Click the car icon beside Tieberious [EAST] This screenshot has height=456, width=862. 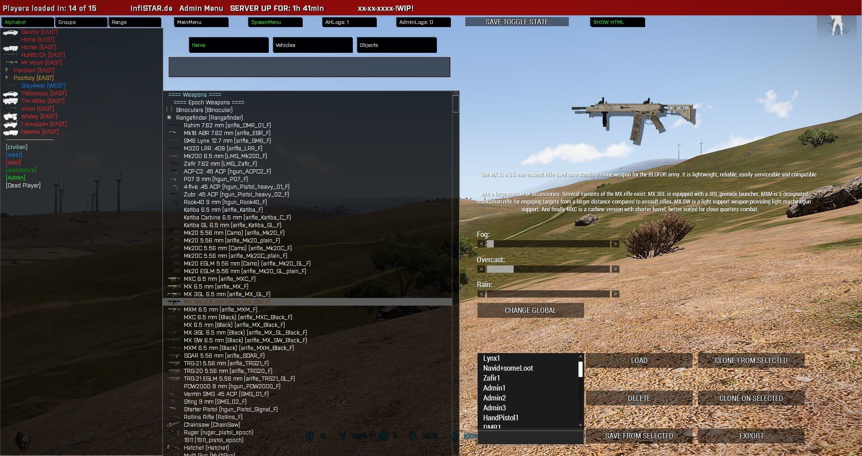click(x=10, y=93)
